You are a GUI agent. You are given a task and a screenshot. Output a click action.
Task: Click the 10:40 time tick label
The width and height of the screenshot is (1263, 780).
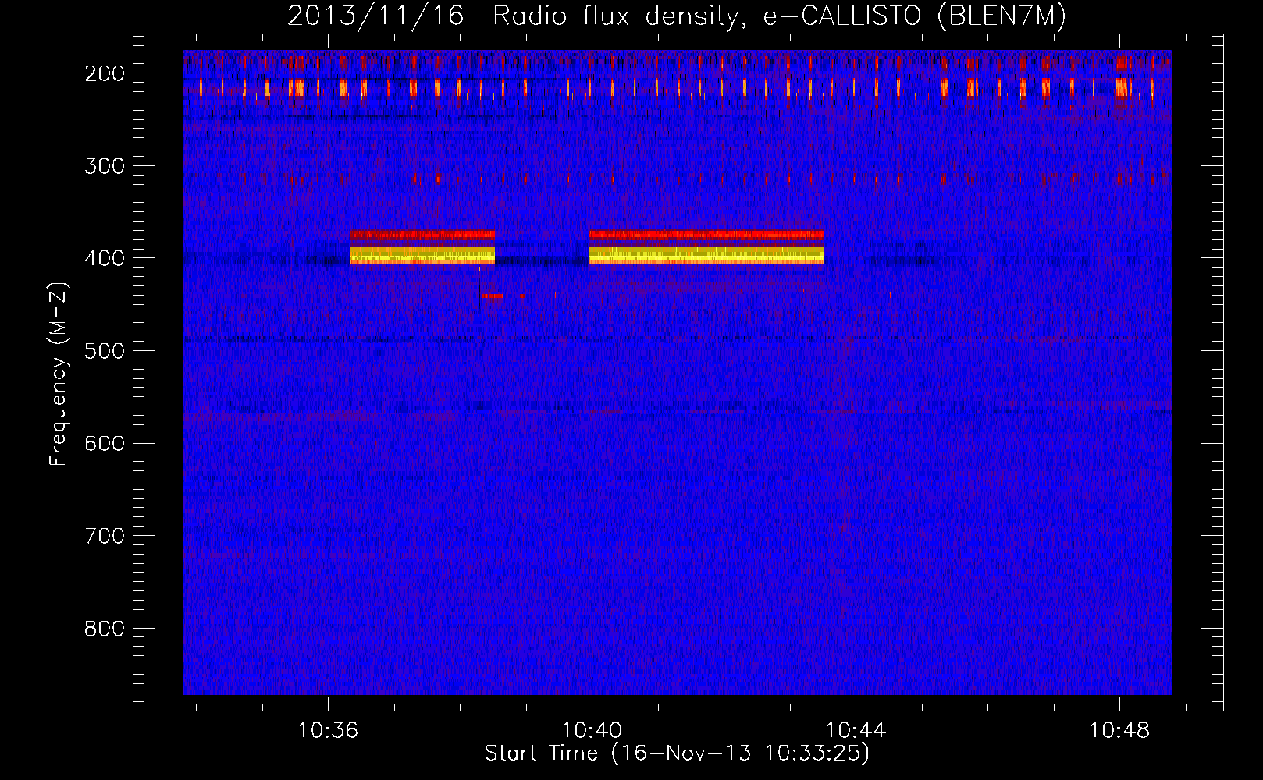point(592,730)
